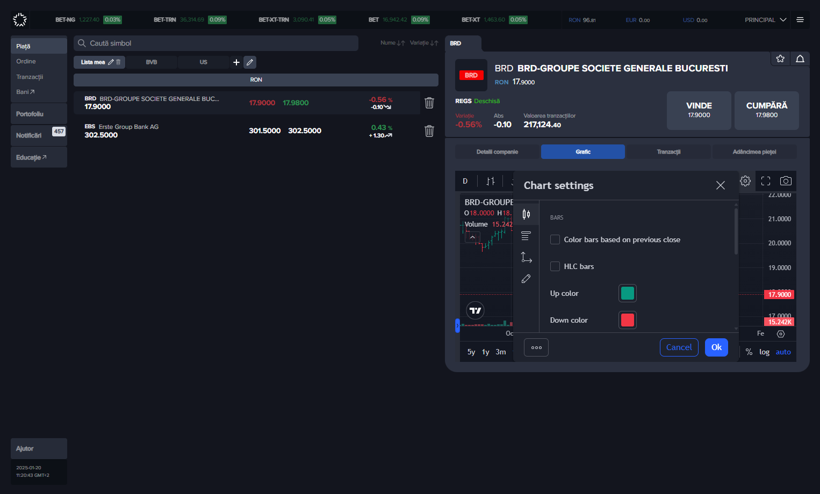
Task: Open Adâncimea pieței tab
Action: pos(754,152)
